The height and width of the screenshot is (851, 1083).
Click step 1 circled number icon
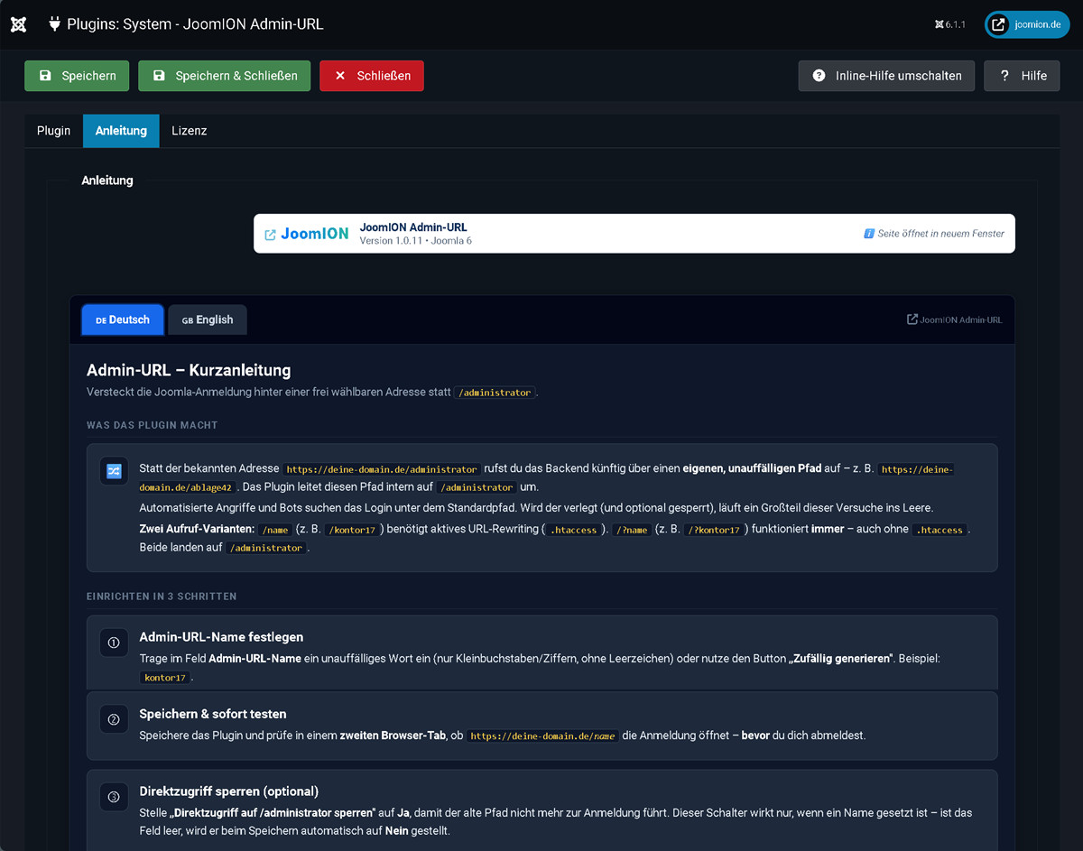tap(114, 643)
